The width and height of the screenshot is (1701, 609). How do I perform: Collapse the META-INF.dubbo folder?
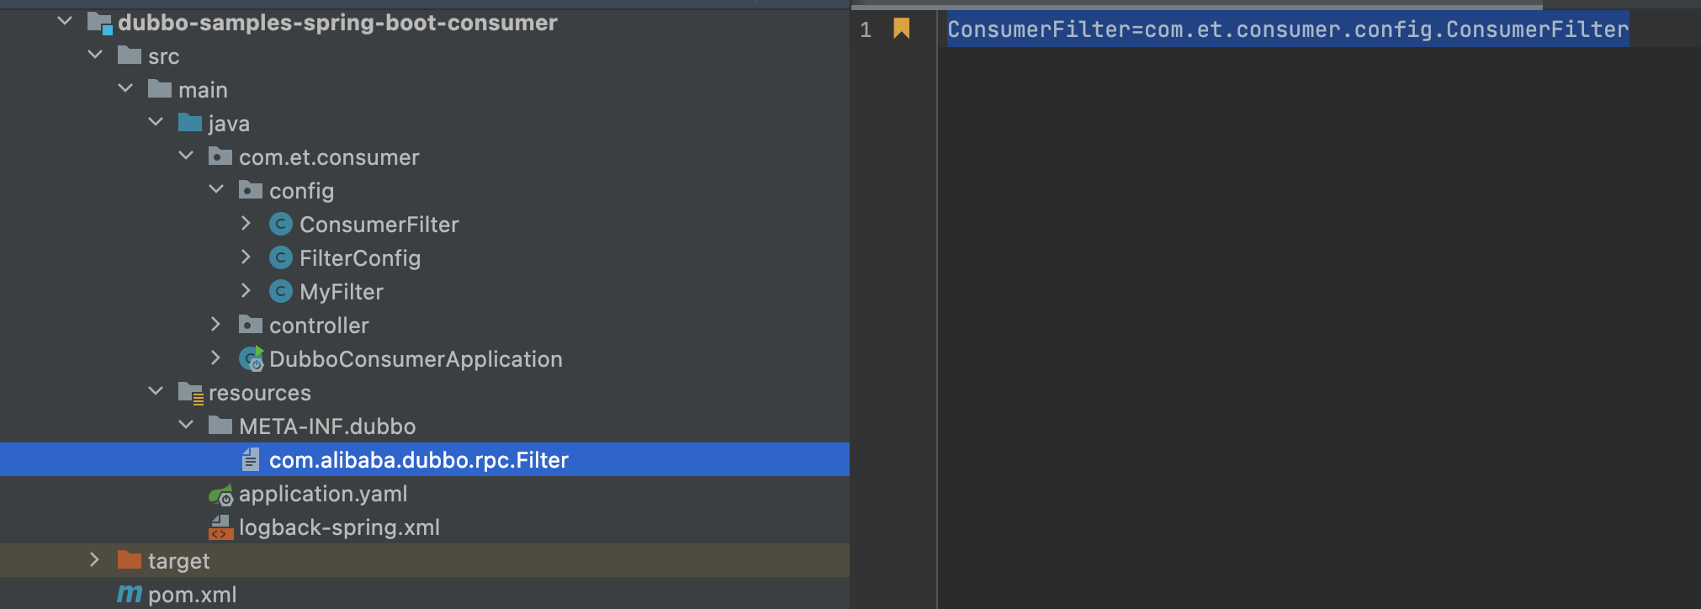tap(186, 425)
